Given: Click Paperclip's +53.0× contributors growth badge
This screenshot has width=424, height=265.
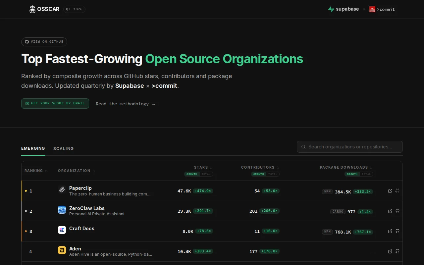Looking at the screenshot, I should pos(271,191).
